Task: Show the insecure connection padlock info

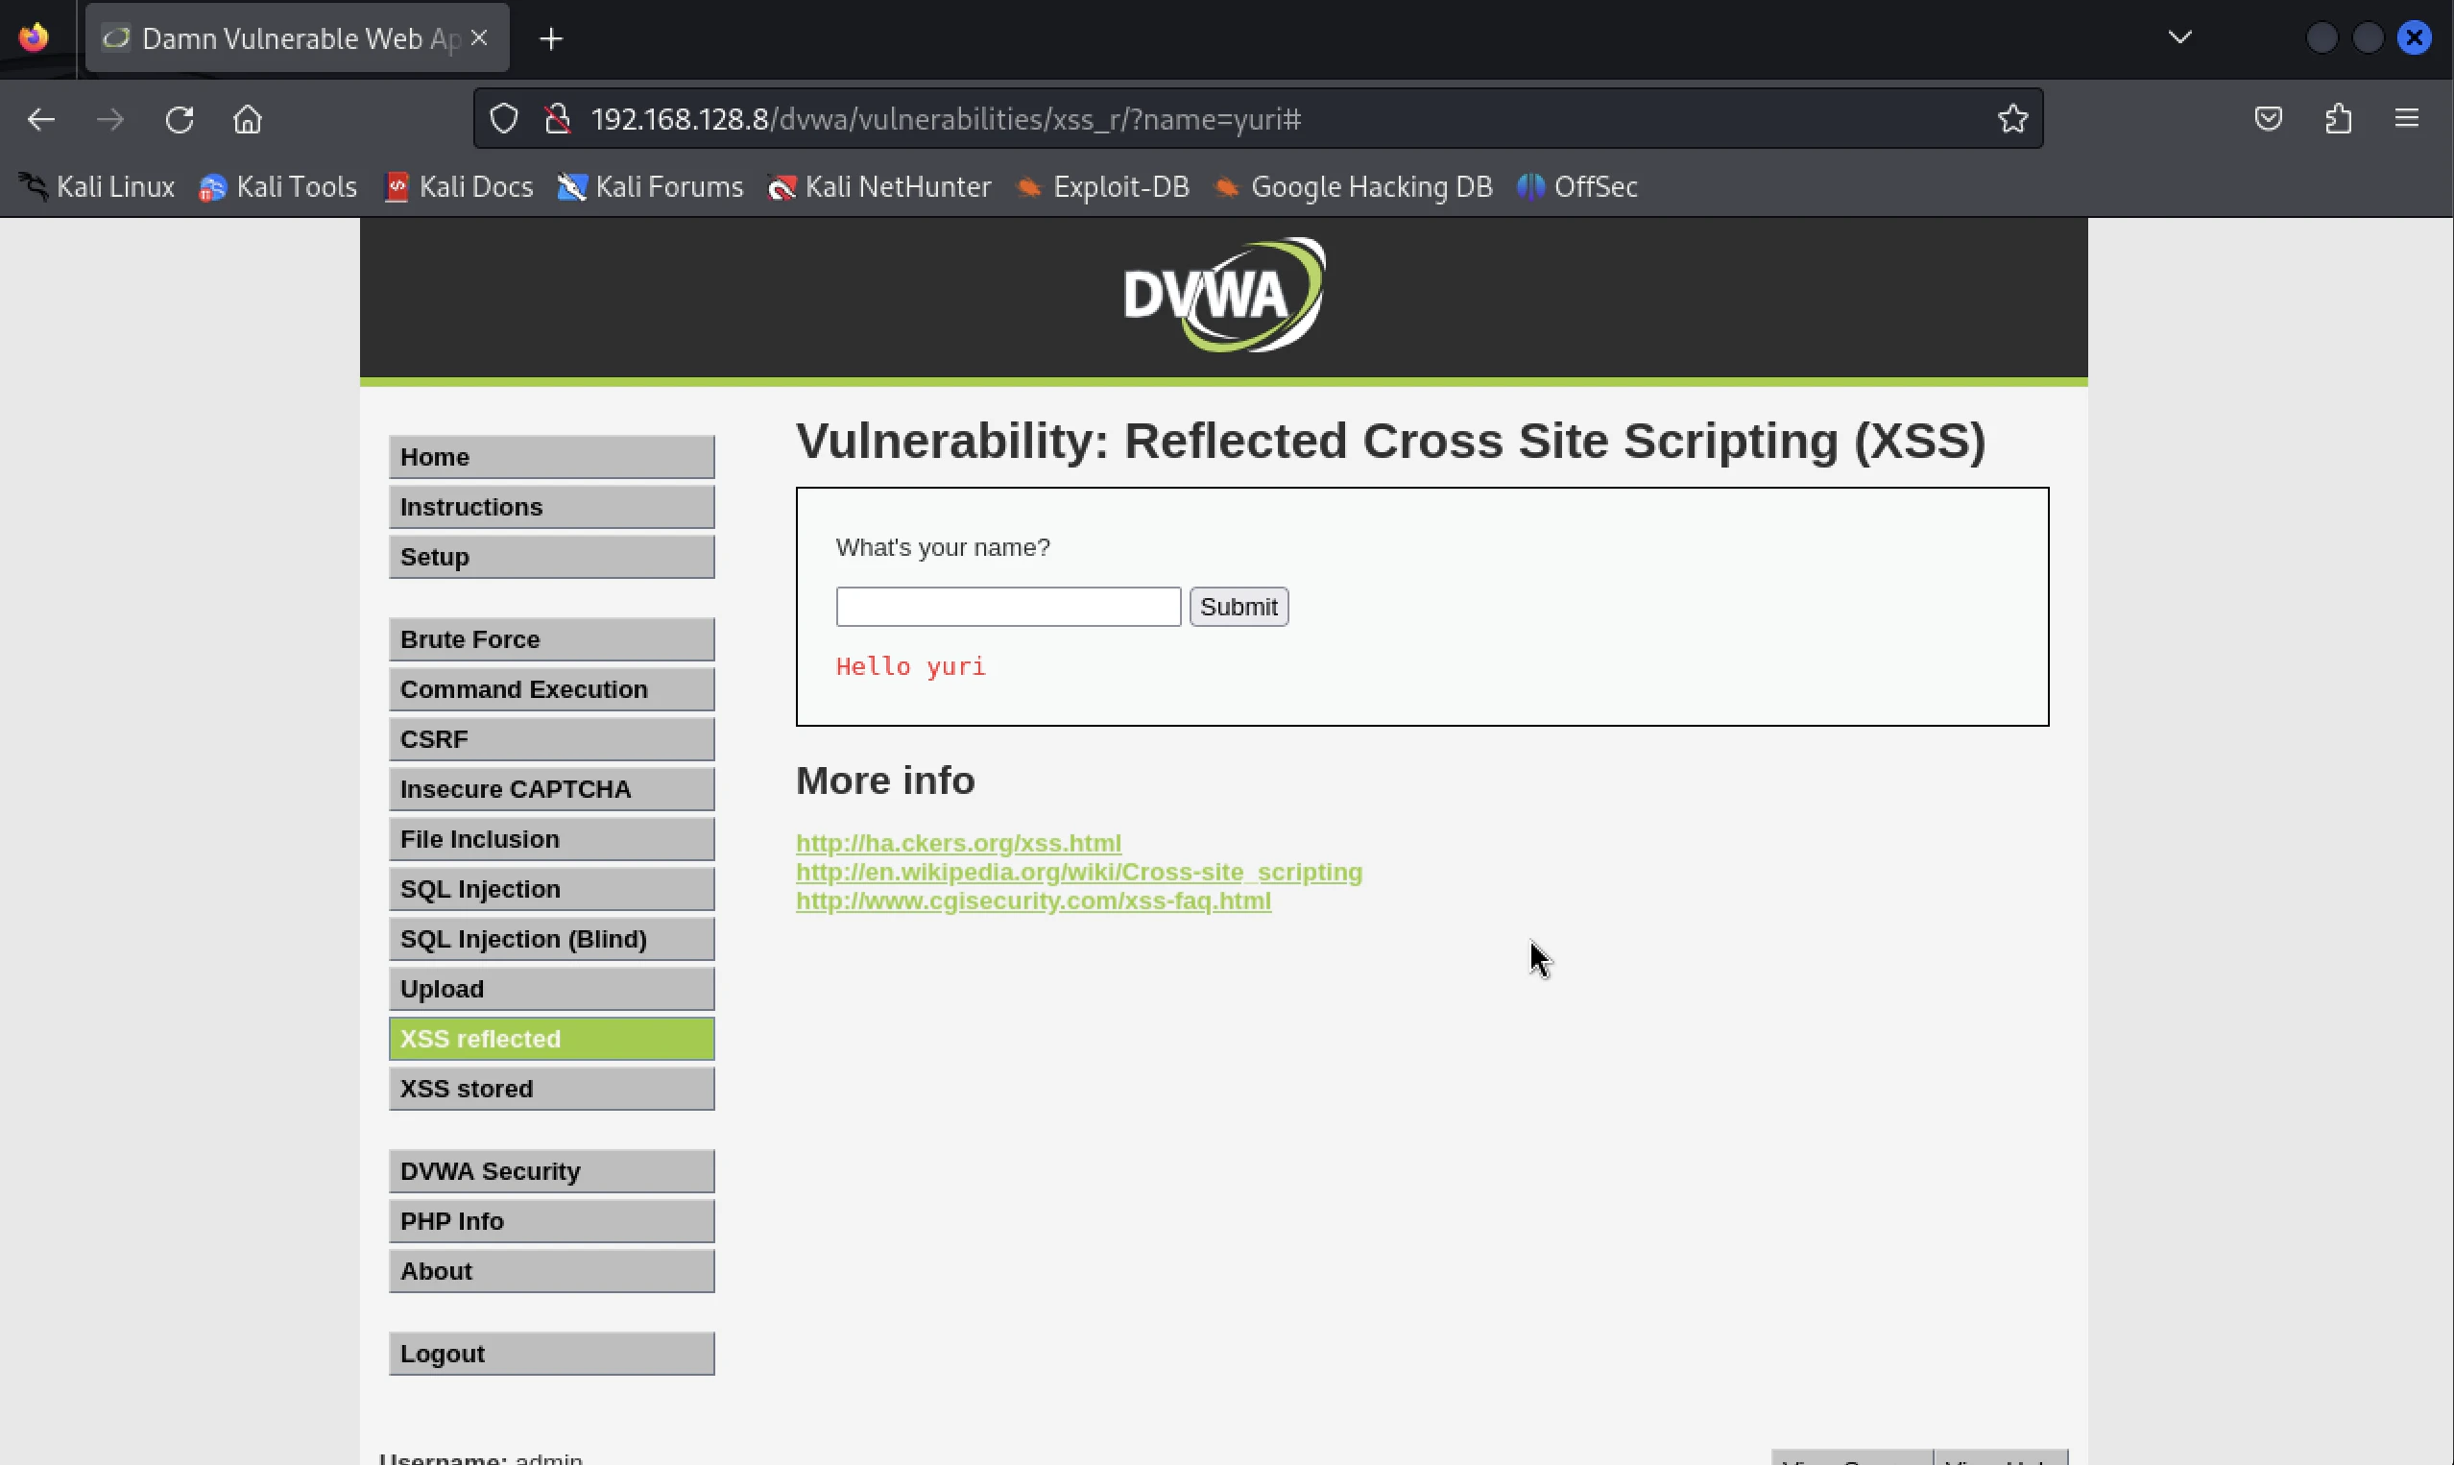Action: click(558, 119)
